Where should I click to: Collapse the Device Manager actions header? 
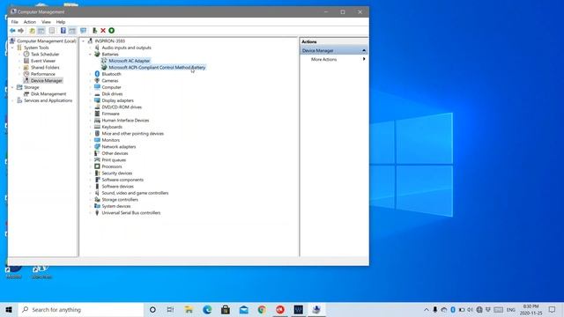tap(364, 51)
